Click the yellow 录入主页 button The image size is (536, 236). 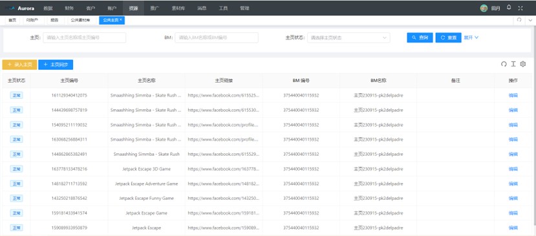[x=19, y=65]
